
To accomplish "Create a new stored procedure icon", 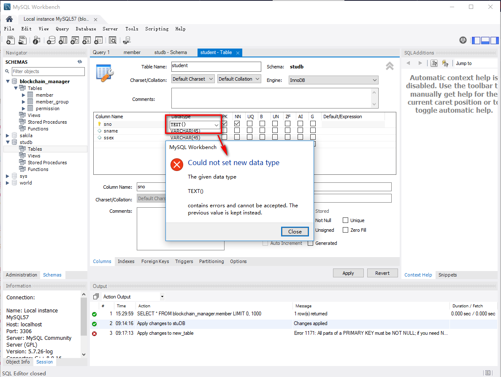I will click(87, 40).
